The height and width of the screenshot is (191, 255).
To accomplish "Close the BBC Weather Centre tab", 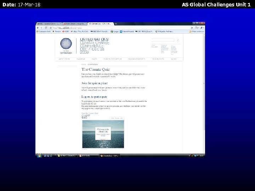I will [x=61, y=24].
